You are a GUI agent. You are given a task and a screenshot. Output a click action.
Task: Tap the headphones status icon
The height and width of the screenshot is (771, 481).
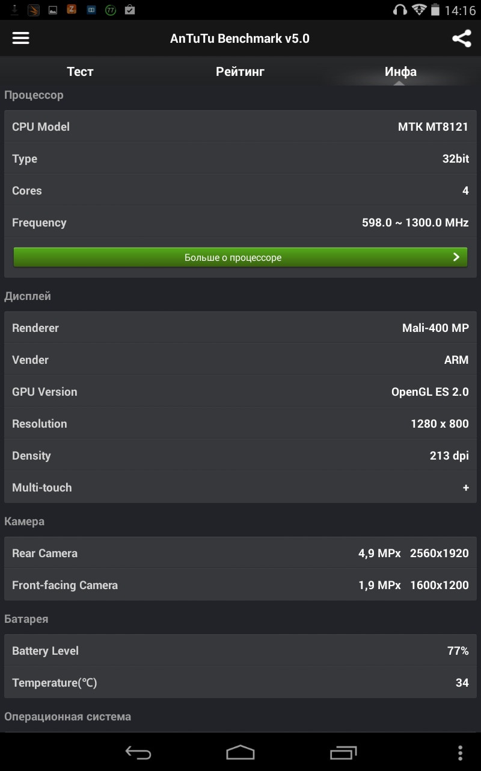pos(400,10)
